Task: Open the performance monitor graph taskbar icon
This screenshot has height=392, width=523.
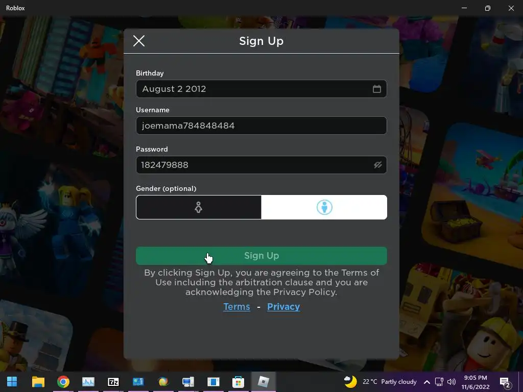Action: 88,382
